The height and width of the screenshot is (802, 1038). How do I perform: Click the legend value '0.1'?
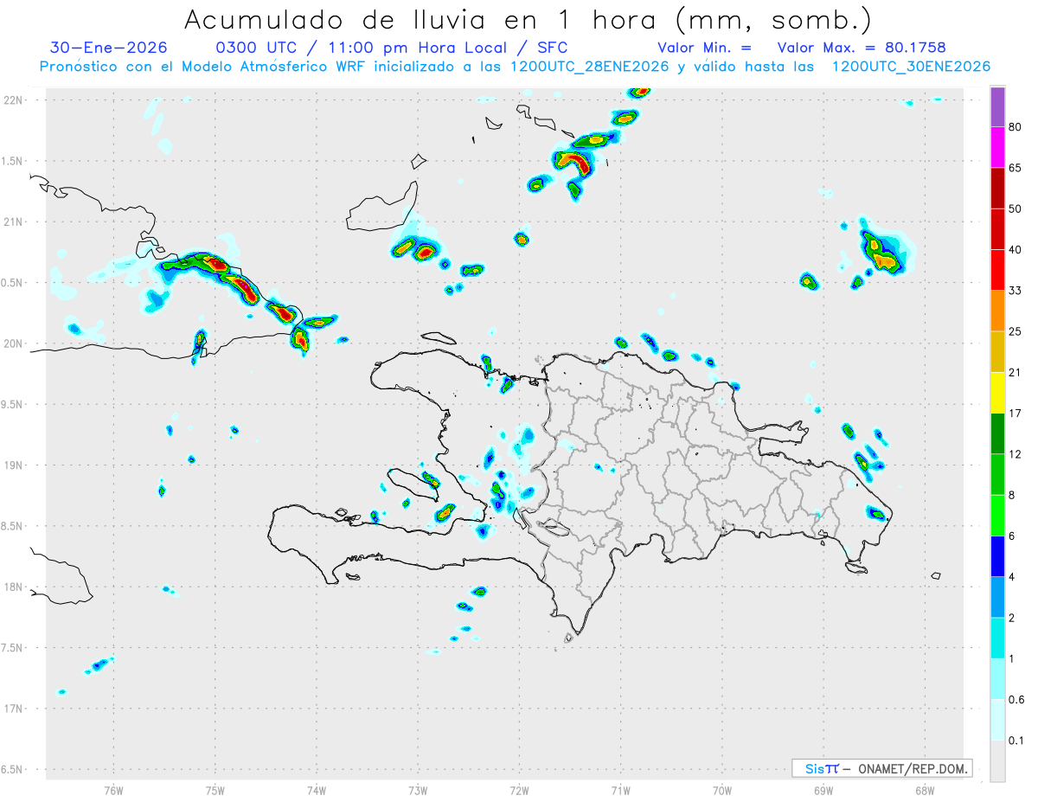[1016, 740]
